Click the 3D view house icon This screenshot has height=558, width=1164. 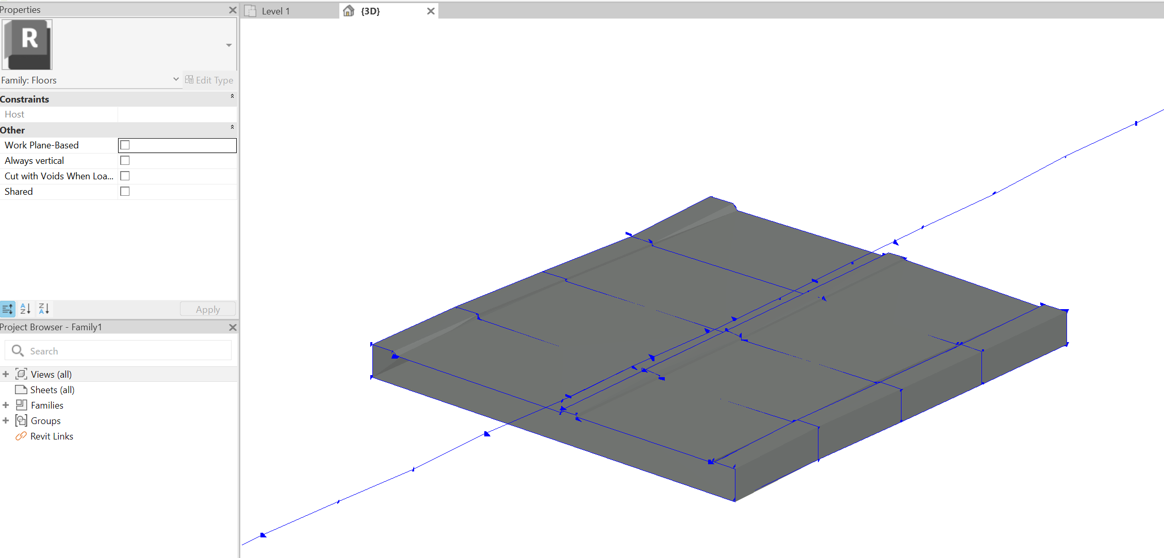point(349,11)
